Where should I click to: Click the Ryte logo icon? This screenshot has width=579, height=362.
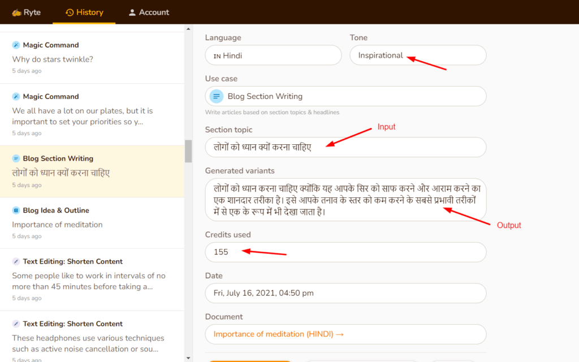[16, 12]
